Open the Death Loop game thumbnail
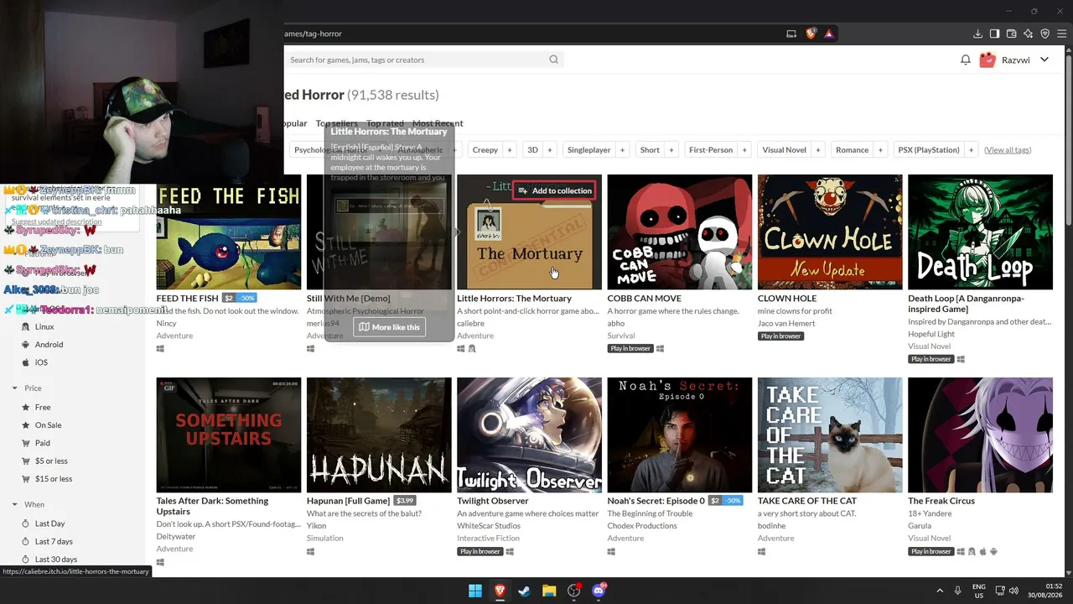Viewport: 1073px width, 604px height. tap(980, 232)
